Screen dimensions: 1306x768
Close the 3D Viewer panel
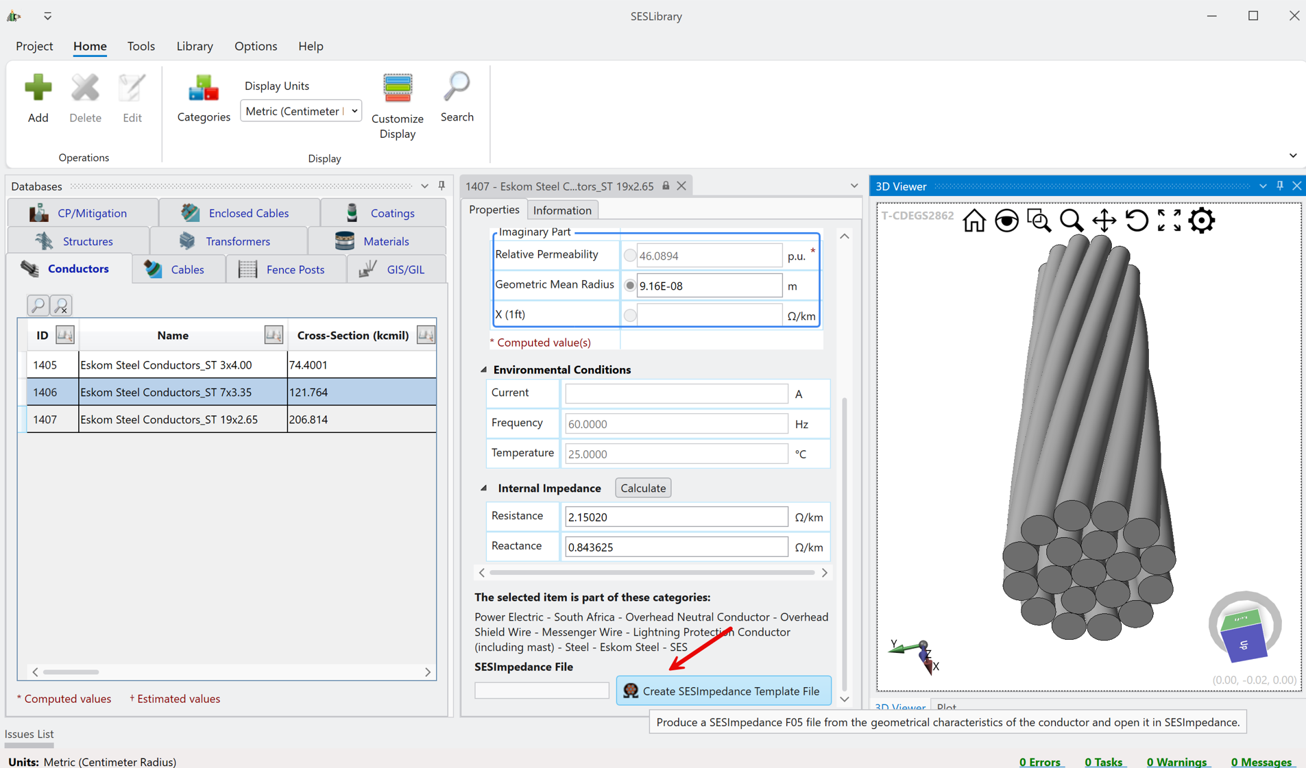(x=1296, y=186)
